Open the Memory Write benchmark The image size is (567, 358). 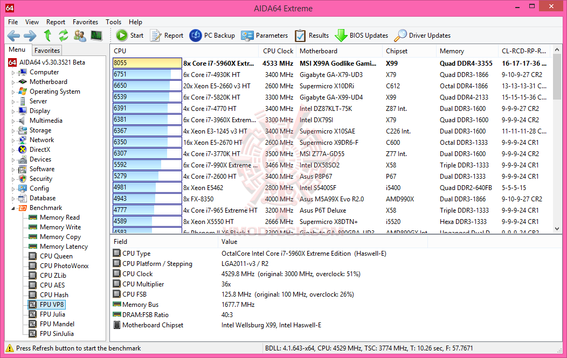tap(60, 227)
